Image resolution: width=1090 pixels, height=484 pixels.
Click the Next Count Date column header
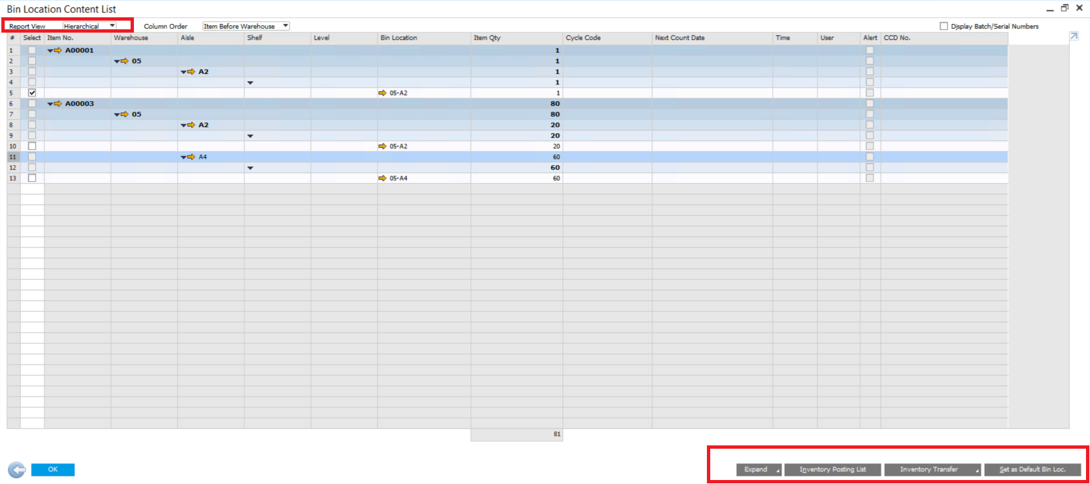click(712, 38)
